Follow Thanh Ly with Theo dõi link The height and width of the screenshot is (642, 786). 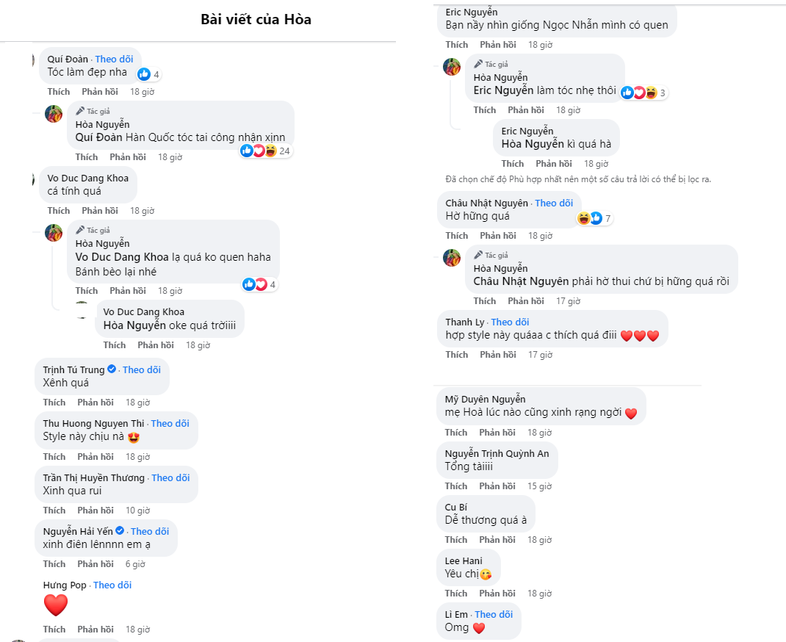click(510, 322)
